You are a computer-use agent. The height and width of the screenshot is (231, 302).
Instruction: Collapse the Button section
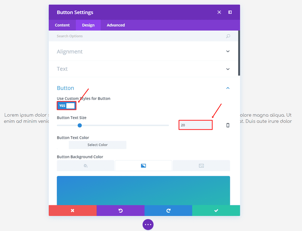(x=228, y=88)
